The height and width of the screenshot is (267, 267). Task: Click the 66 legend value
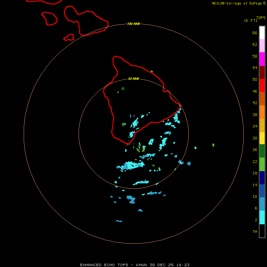pos(255,33)
